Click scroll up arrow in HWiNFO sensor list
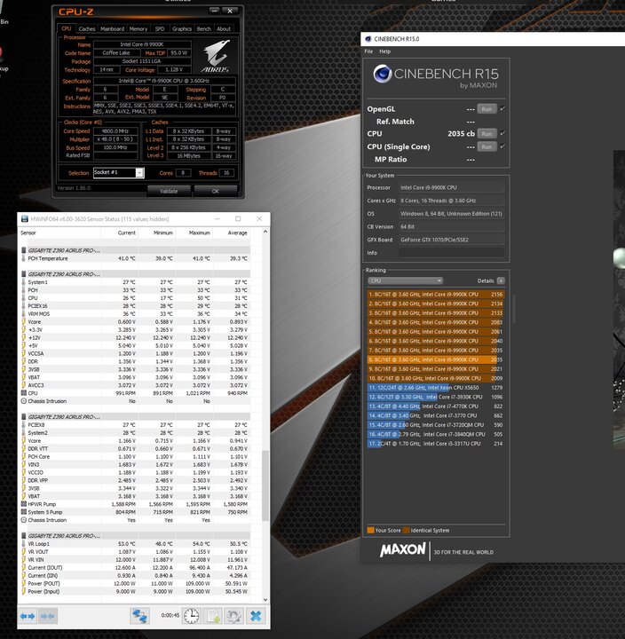The width and height of the screenshot is (625, 639). coord(265,232)
